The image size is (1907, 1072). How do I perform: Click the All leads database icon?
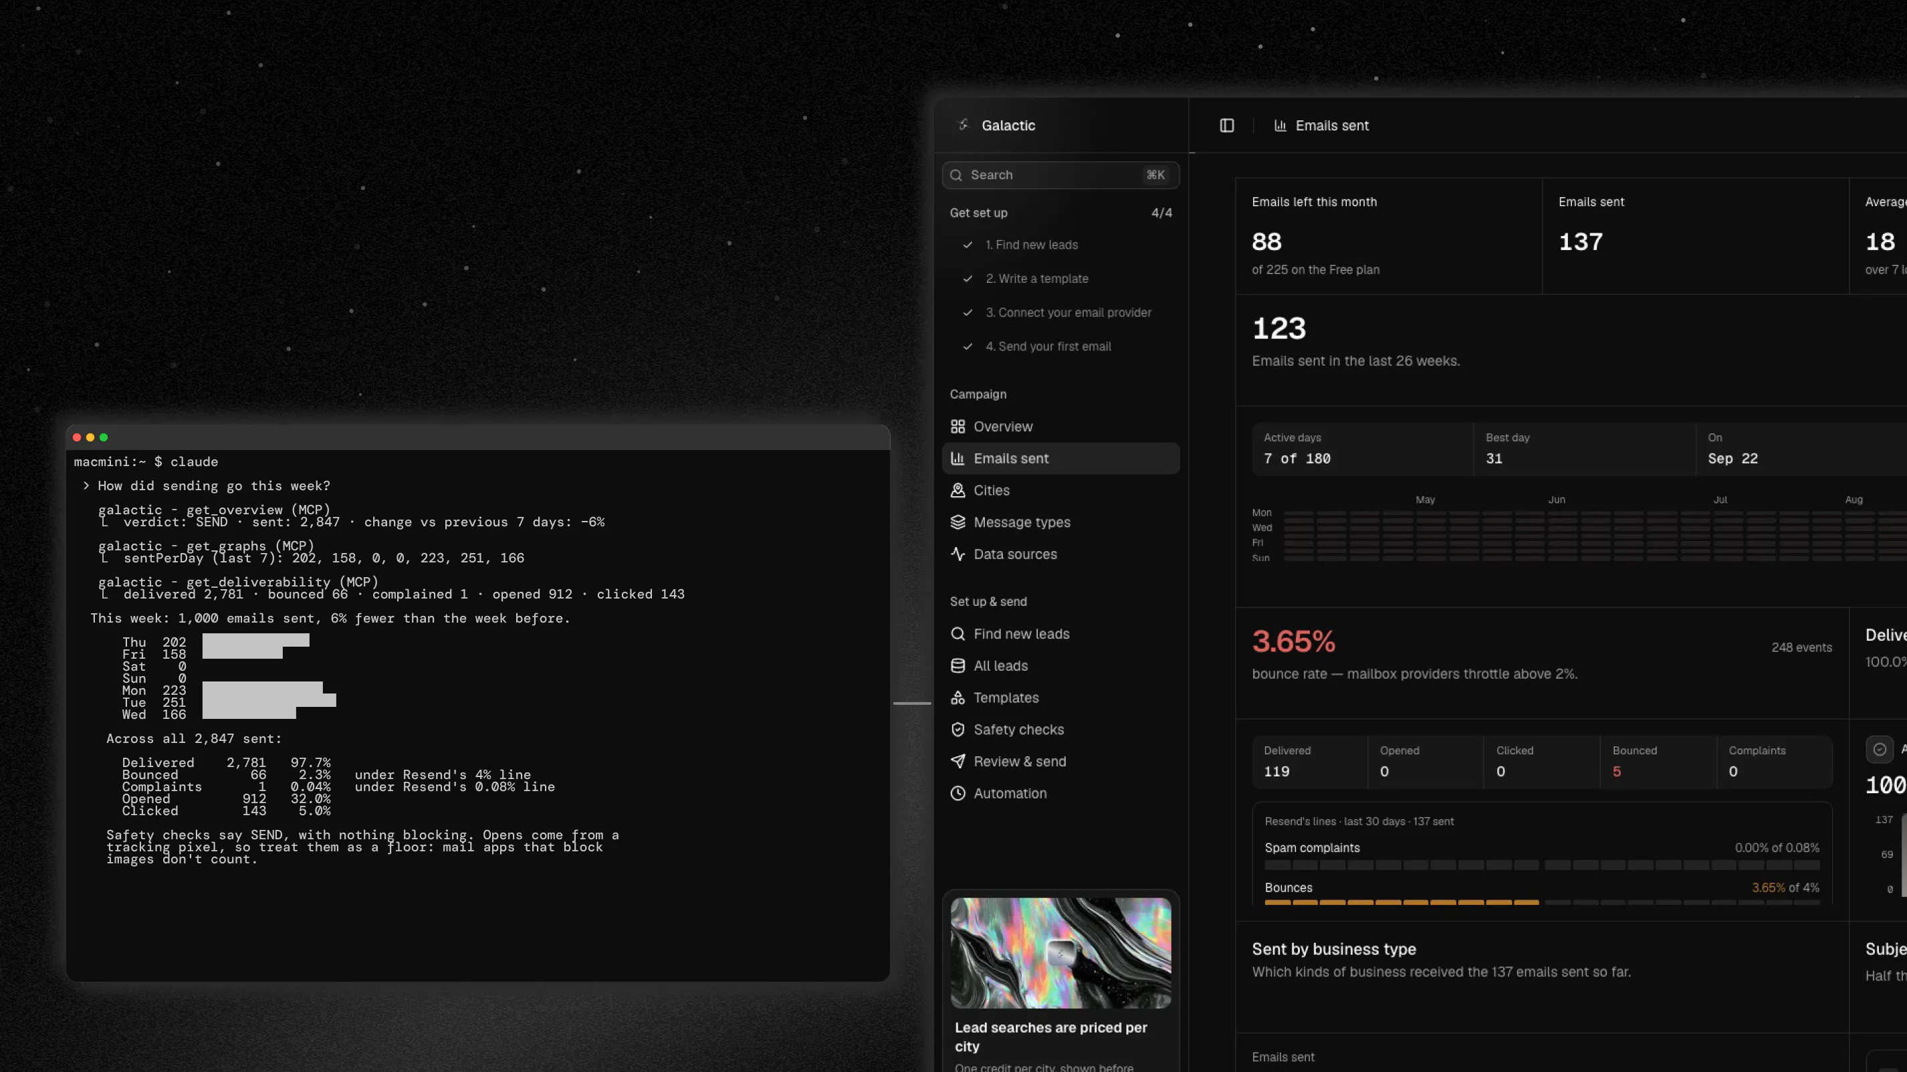click(958, 665)
